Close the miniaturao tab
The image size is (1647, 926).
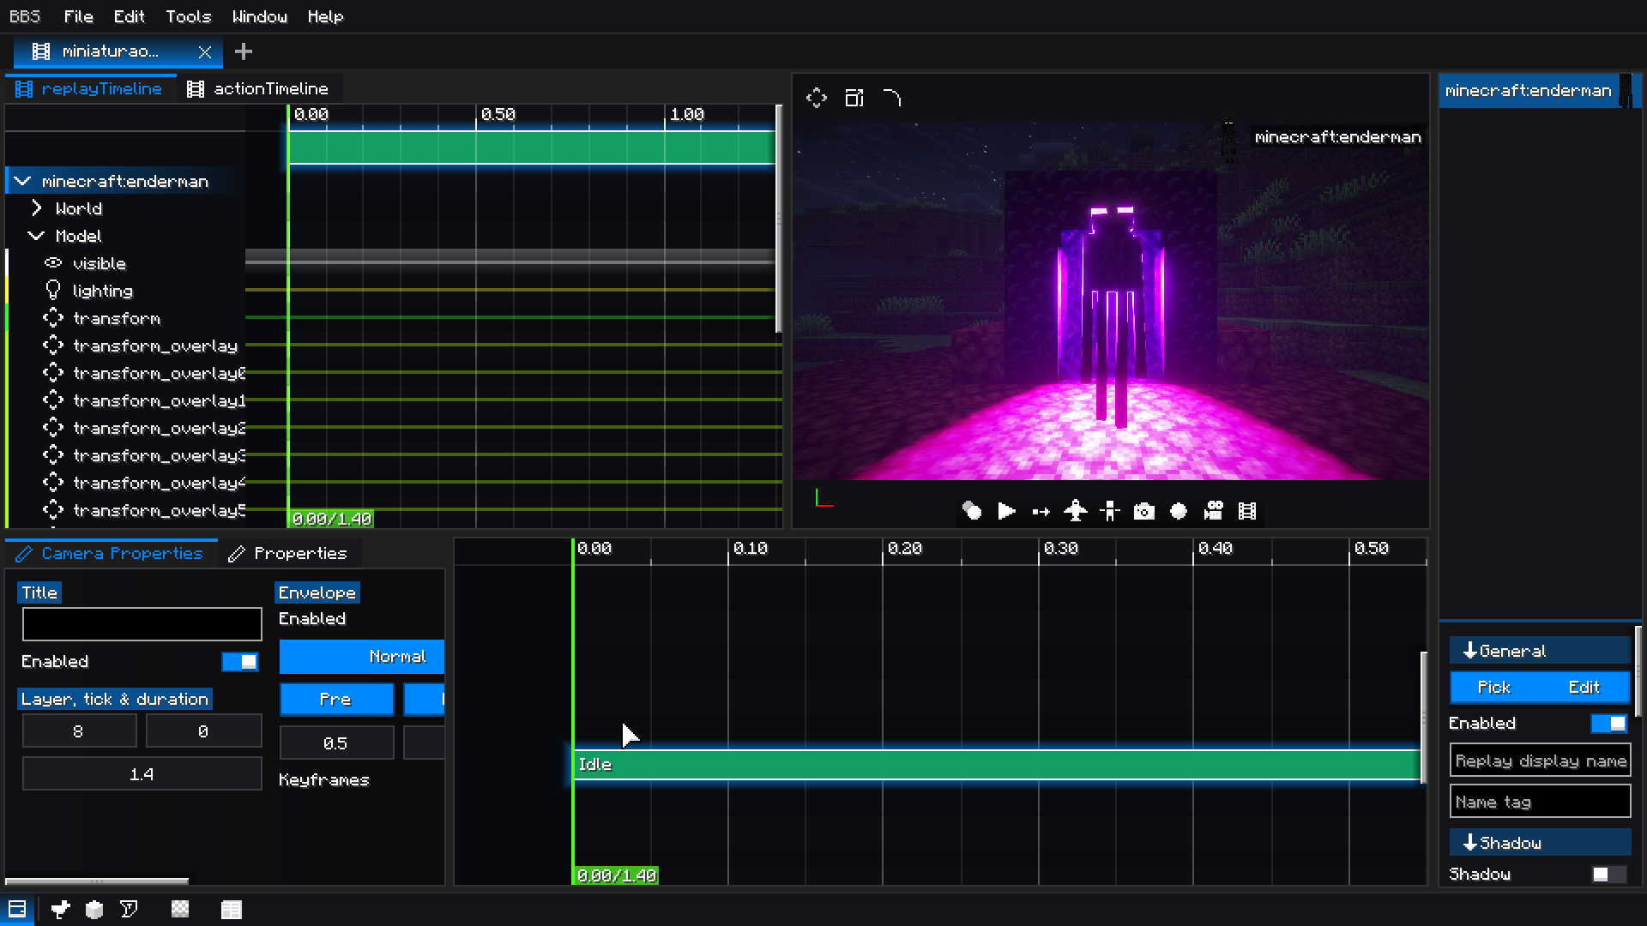(x=205, y=52)
